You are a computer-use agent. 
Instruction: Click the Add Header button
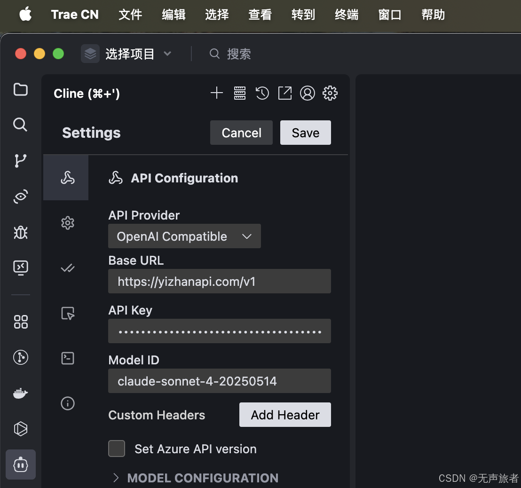[285, 415]
